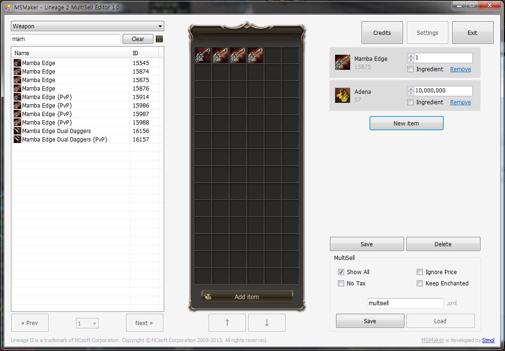Click icon of Mamba Edge {PvP} 15987
Image resolution: width=505 pixels, height=351 pixels.
[17, 114]
